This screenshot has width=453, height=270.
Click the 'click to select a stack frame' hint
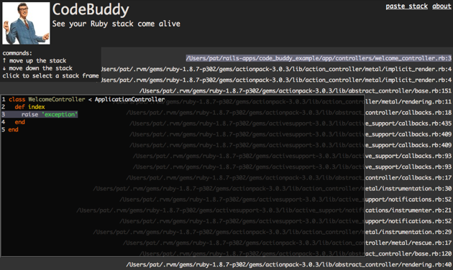pos(50,75)
